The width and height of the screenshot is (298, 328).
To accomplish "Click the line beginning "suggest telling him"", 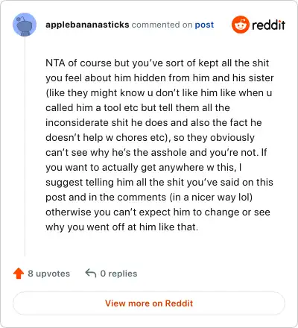I will point(159,182).
